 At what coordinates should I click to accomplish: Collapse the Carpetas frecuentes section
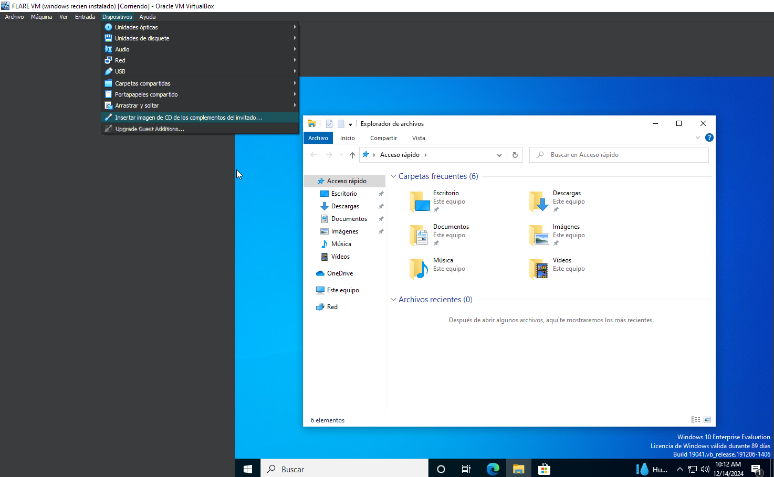(393, 176)
